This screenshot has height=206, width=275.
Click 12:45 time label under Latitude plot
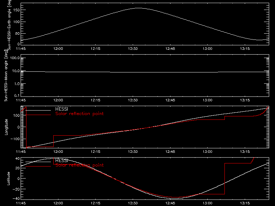point(170,203)
